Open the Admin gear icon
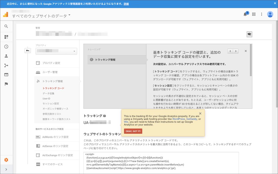The height and width of the screenshot is (174, 278). pos(6,160)
